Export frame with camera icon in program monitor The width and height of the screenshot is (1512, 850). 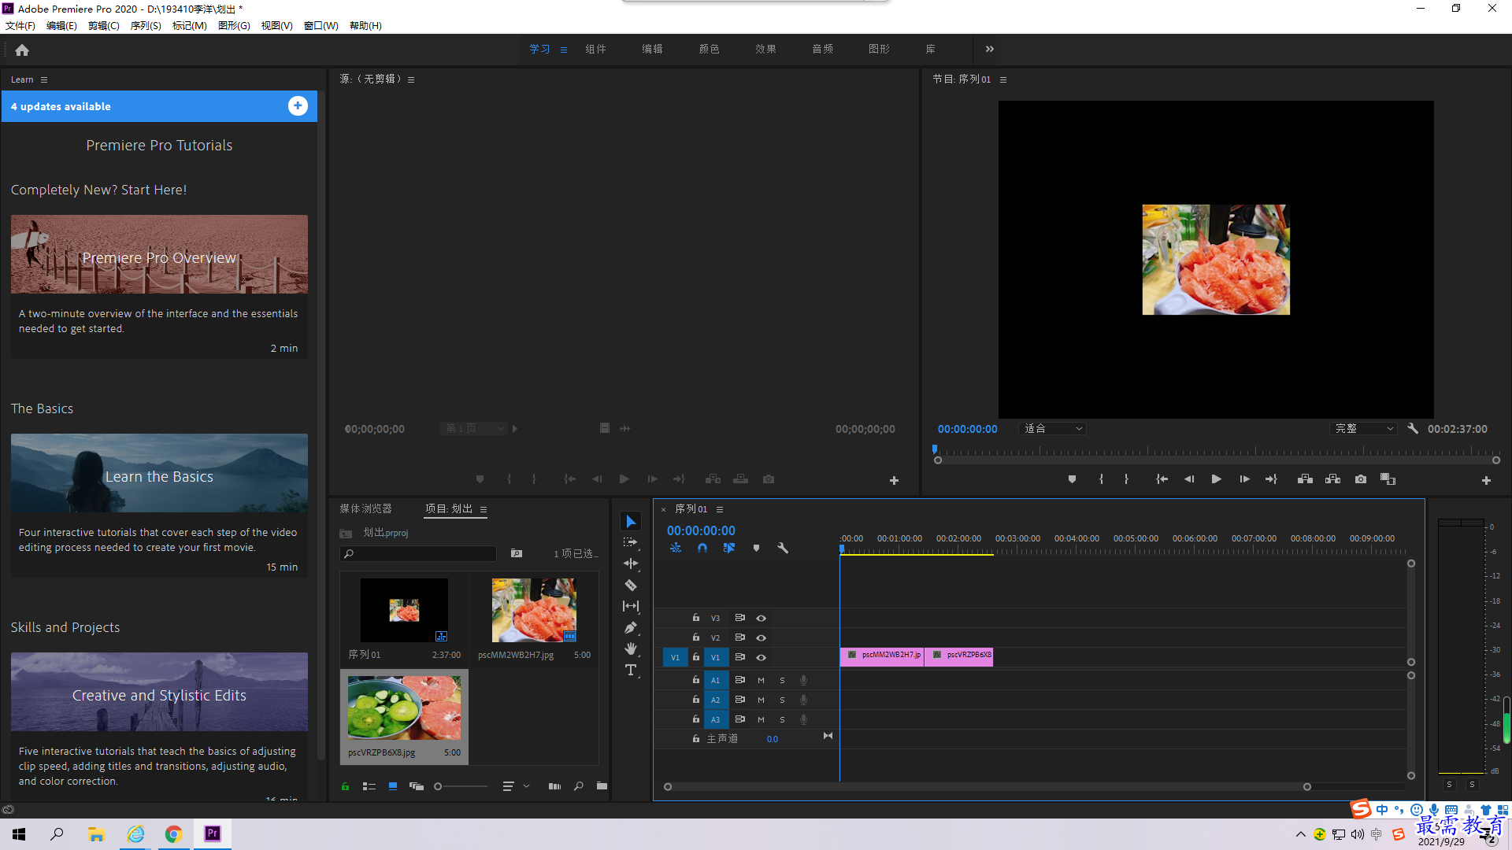[1360, 479]
